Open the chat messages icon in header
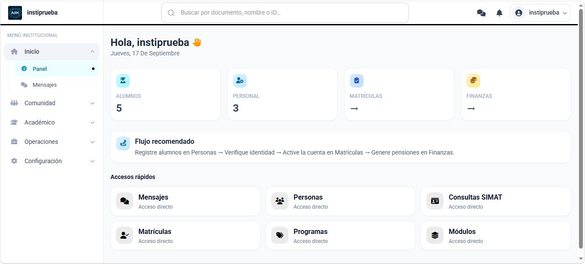Image resolution: width=585 pixels, height=264 pixels. (481, 13)
